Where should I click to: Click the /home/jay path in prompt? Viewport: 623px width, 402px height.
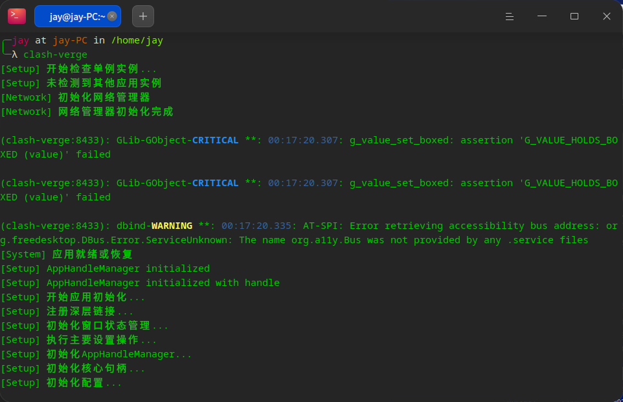(137, 41)
